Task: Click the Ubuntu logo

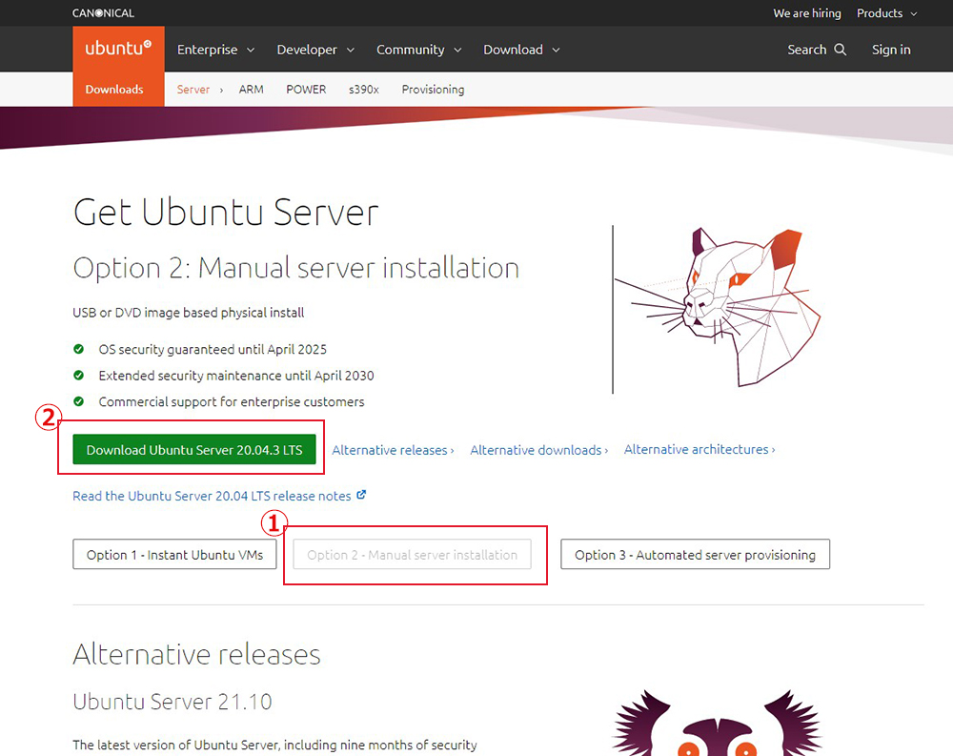Action: coord(118,48)
